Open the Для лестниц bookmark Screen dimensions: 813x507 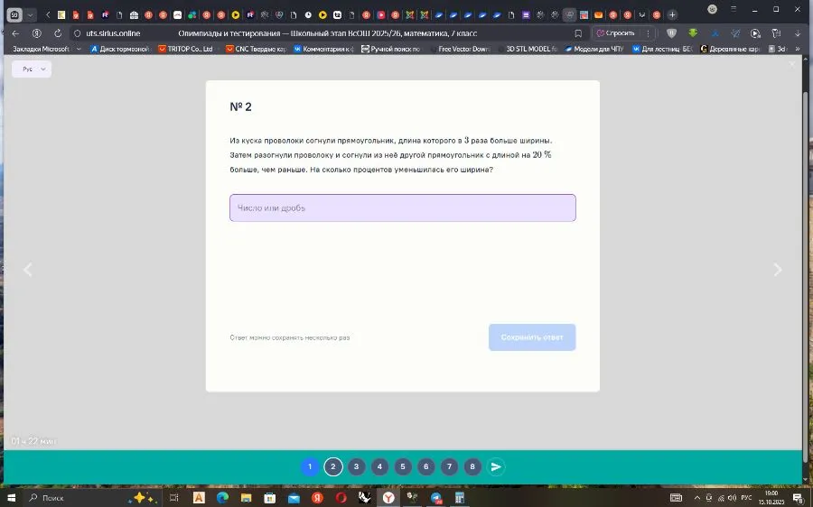pyautogui.click(x=662, y=49)
